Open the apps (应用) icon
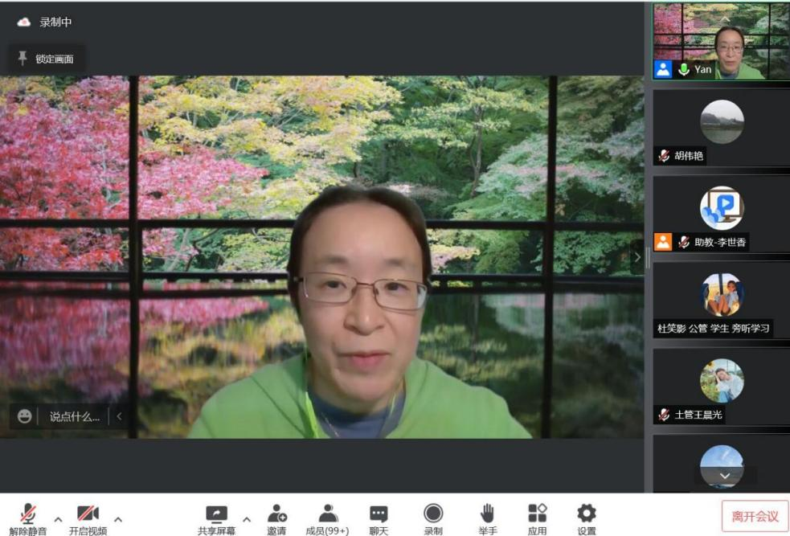 point(537,514)
